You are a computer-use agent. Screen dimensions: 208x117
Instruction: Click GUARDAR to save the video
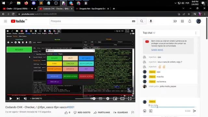tap(121, 112)
